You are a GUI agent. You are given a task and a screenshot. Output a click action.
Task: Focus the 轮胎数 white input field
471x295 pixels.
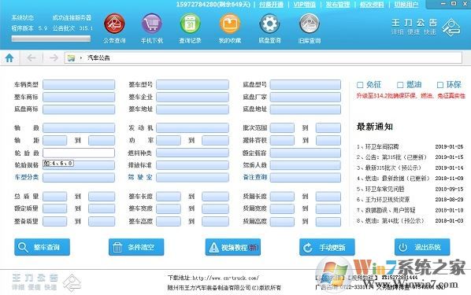coord(79,153)
